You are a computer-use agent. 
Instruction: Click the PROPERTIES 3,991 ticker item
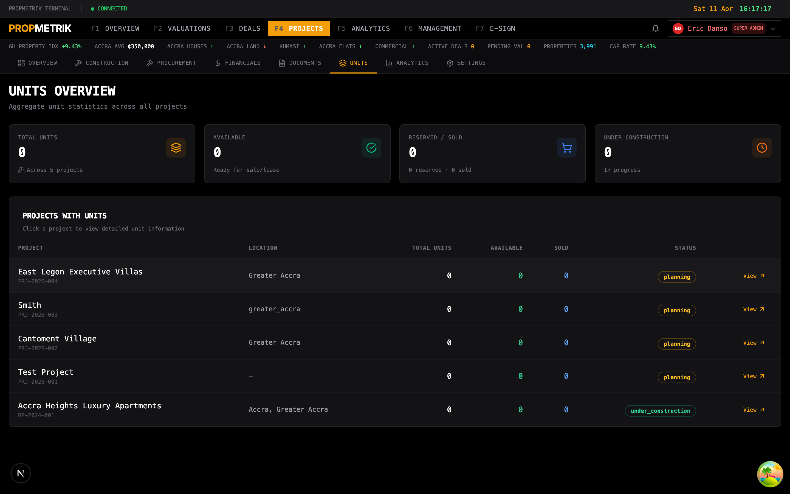point(570,46)
